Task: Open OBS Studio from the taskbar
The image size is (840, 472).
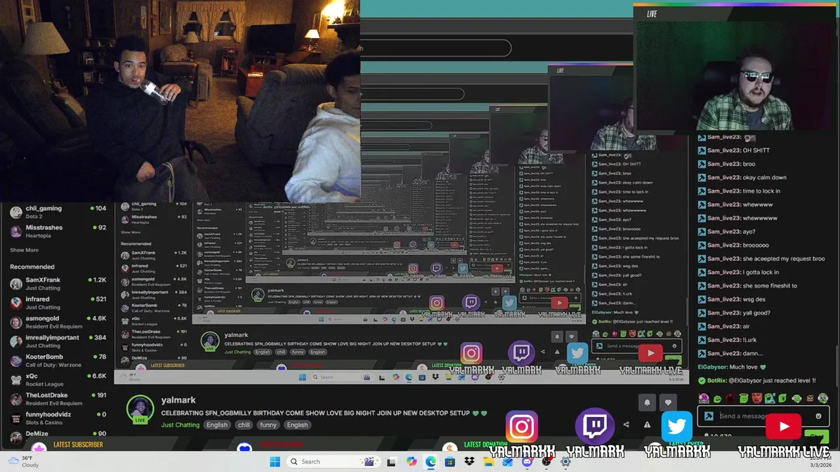Action: 546,462
